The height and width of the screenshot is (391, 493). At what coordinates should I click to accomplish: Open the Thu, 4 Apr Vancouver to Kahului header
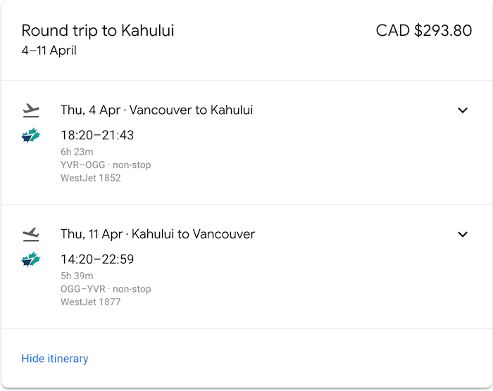[156, 110]
